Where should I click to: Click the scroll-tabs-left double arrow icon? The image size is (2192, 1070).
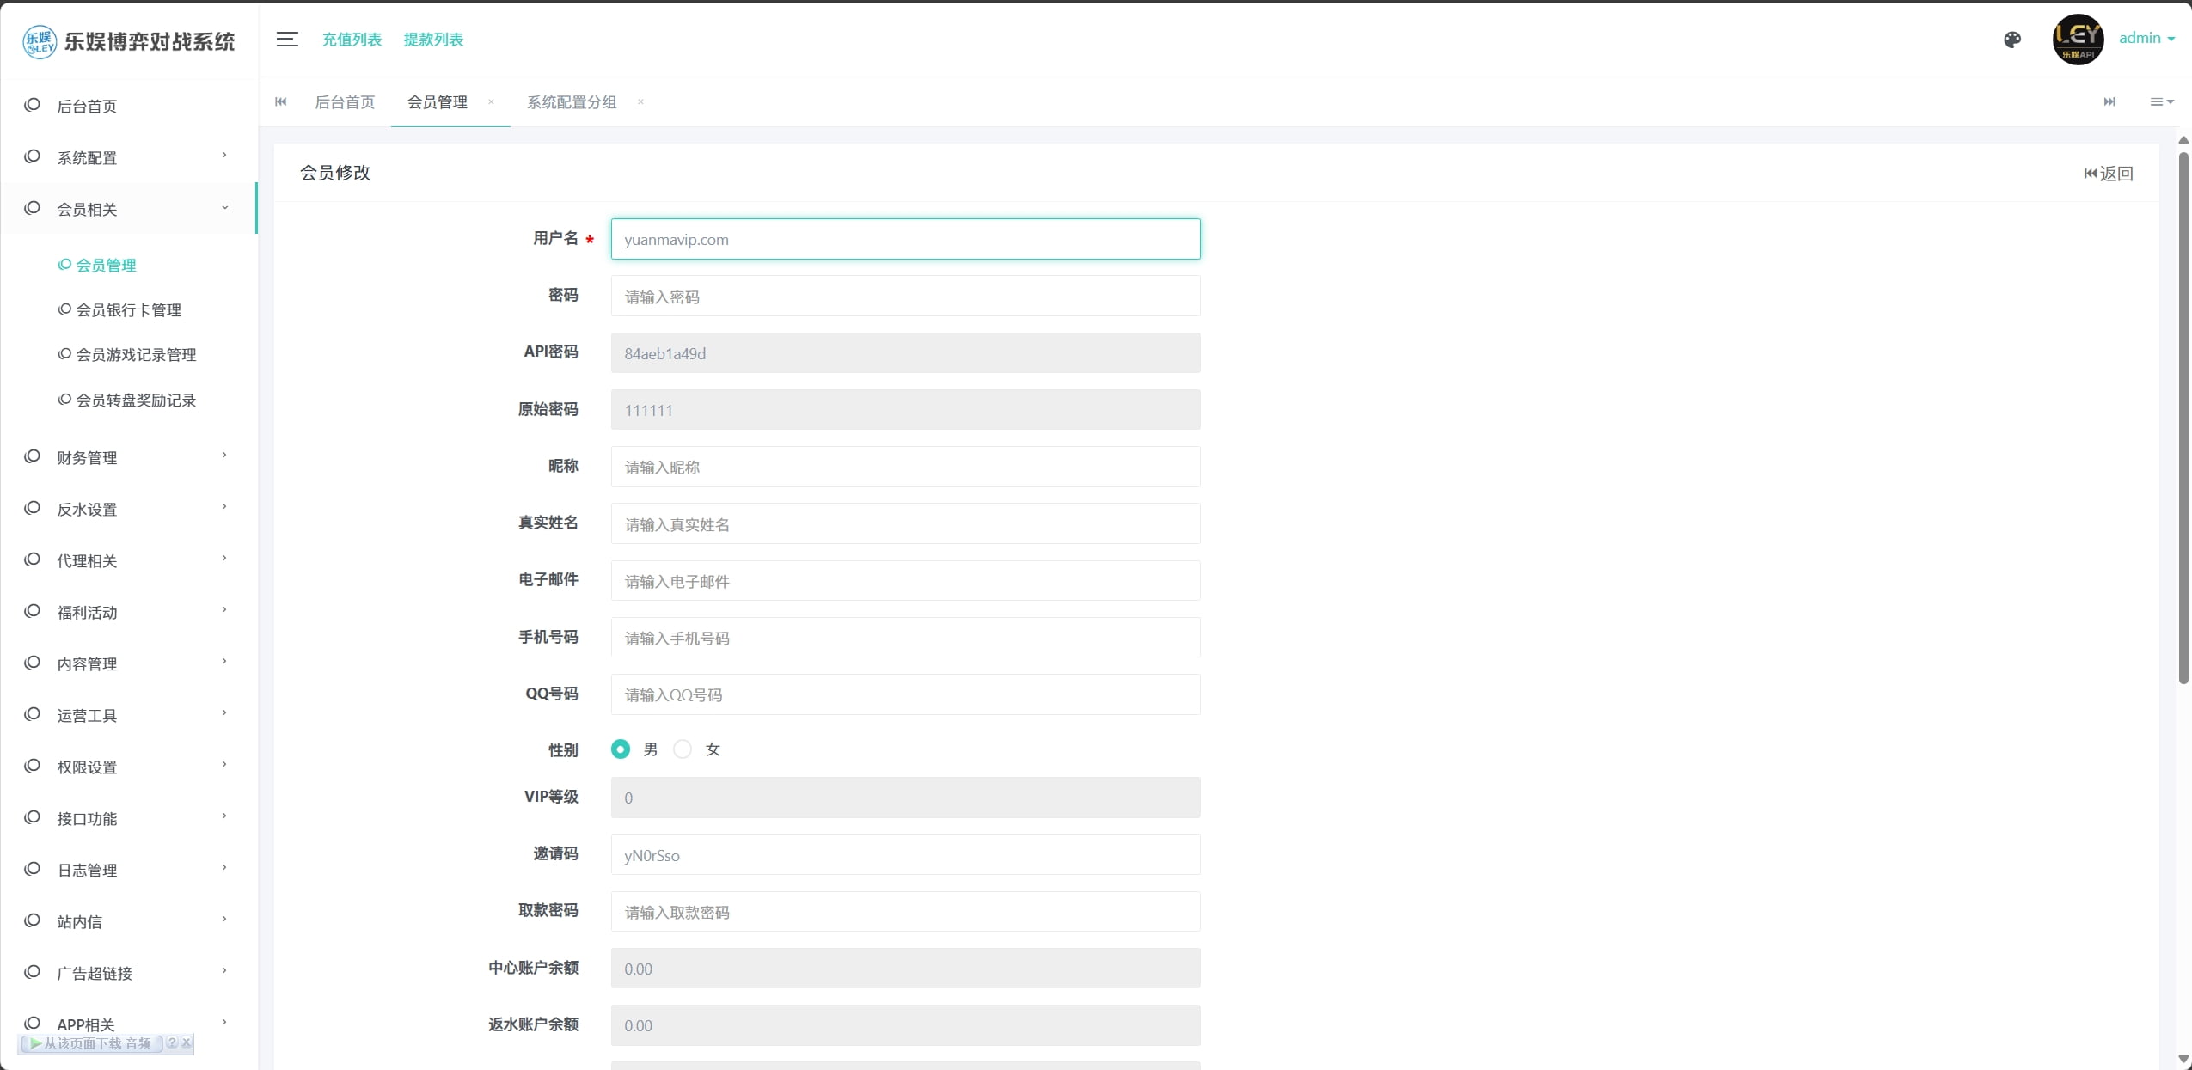pos(280,101)
